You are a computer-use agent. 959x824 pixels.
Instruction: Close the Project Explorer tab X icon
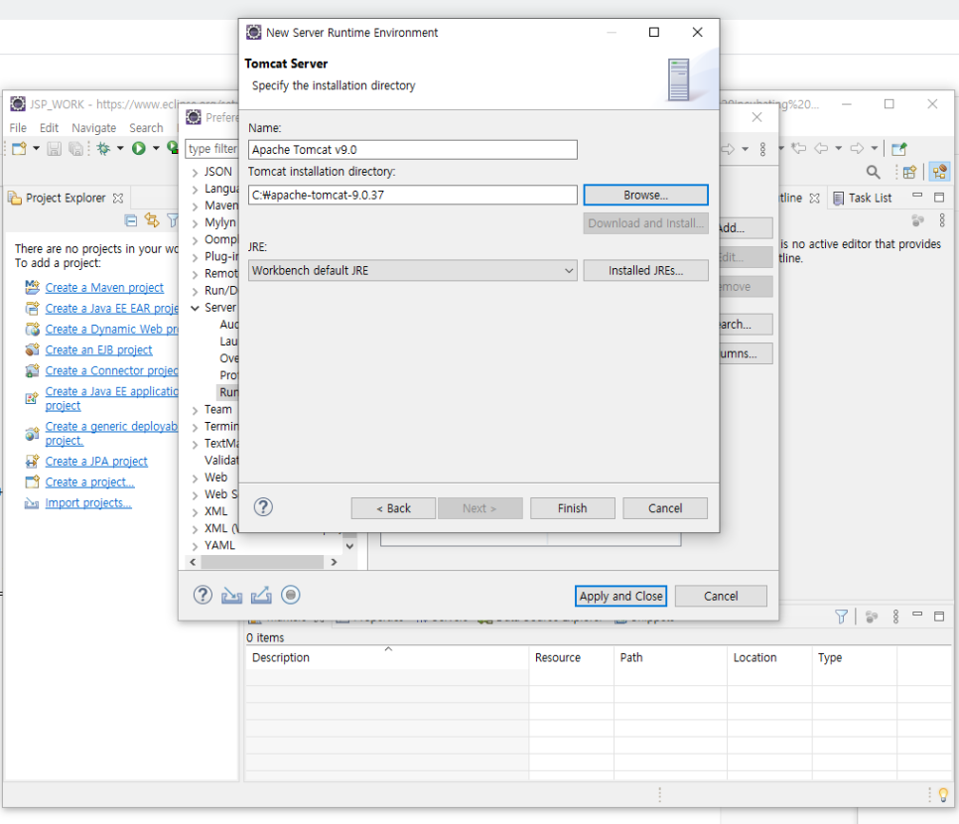point(118,199)
